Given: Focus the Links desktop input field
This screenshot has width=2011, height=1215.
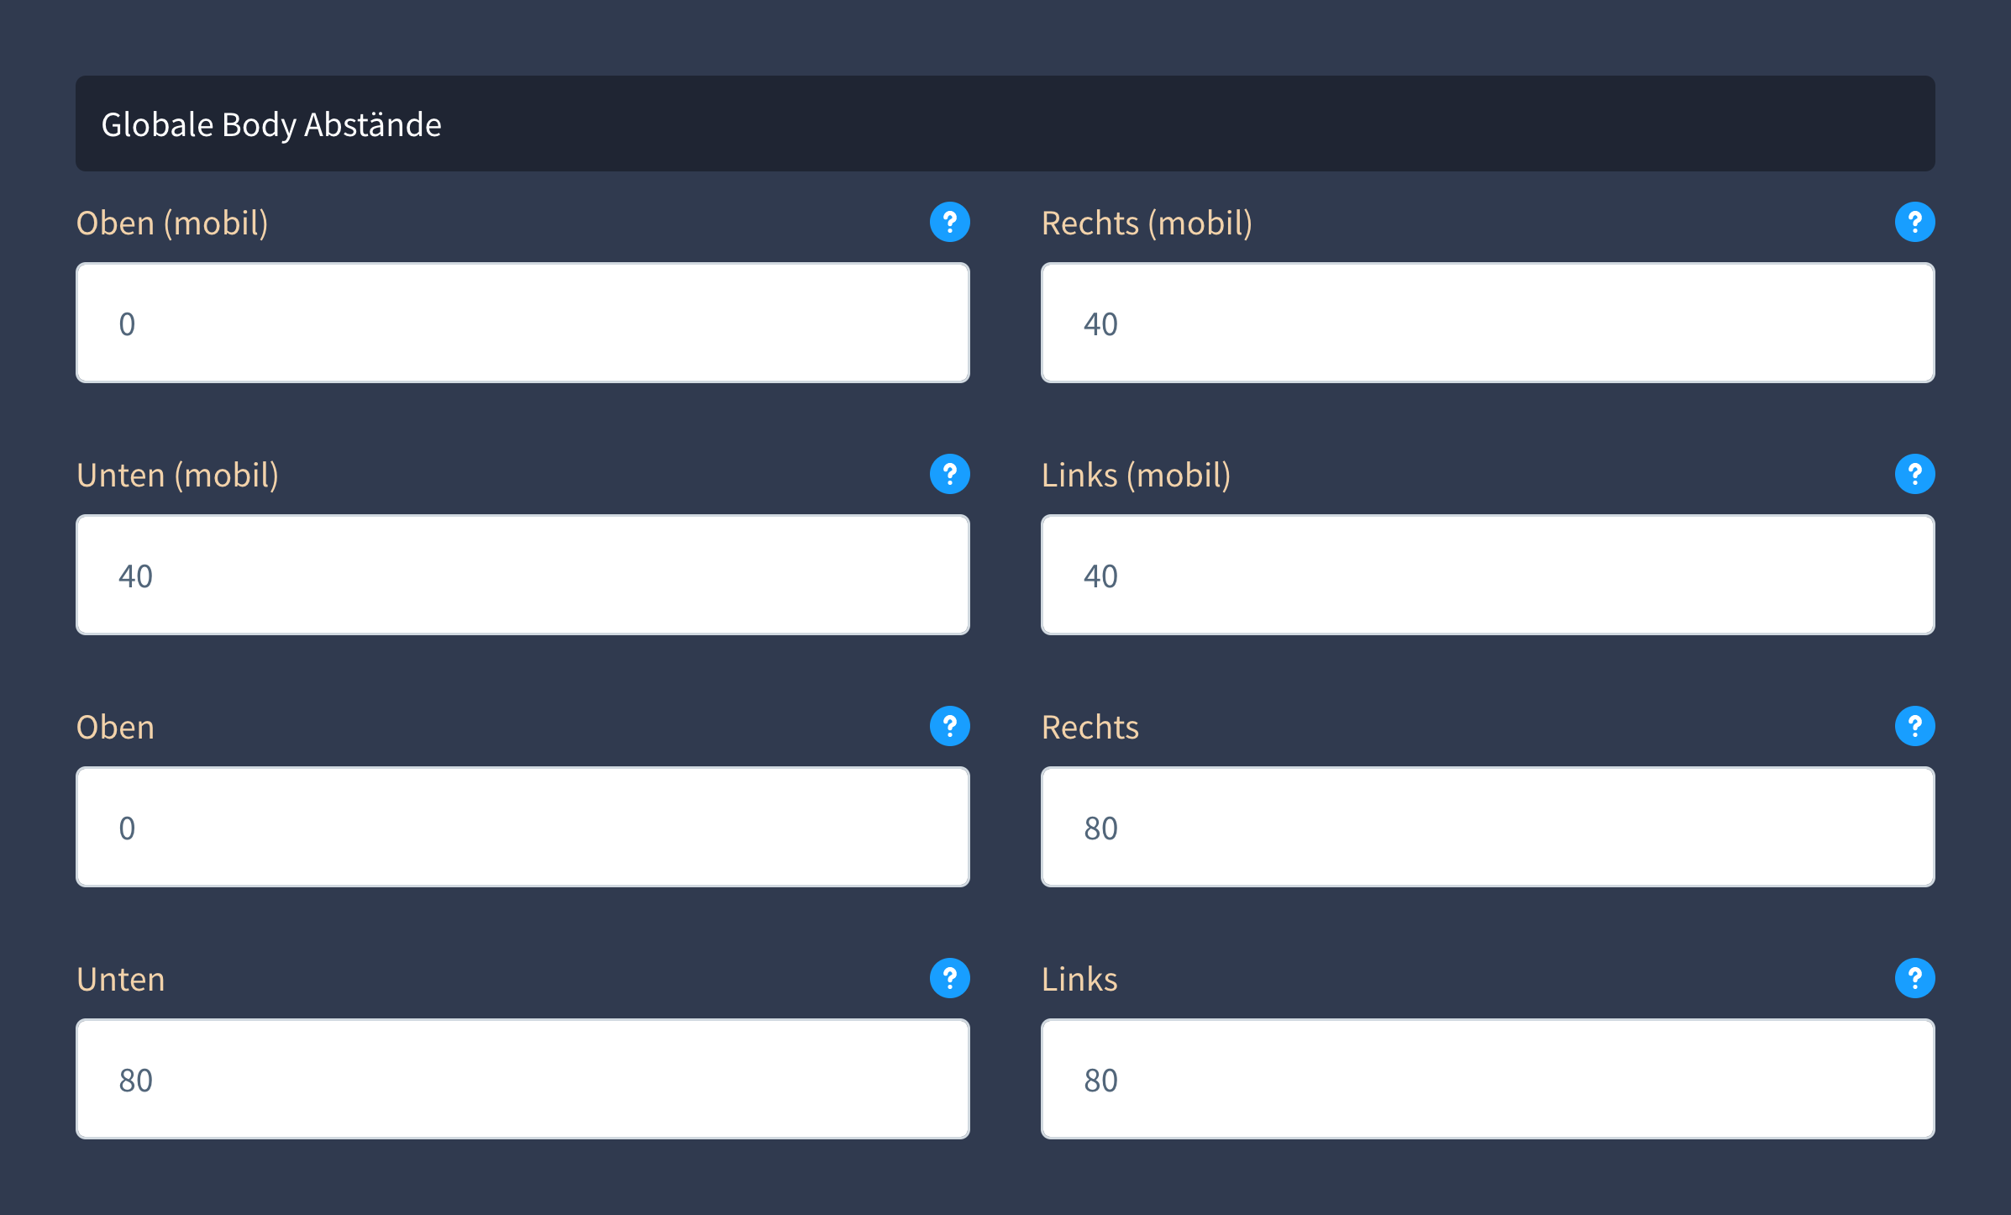Looking at the screenshot, I should 1488,1080.
